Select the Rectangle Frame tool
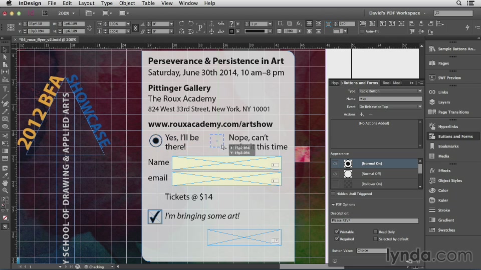 click(x=5, y=119)
